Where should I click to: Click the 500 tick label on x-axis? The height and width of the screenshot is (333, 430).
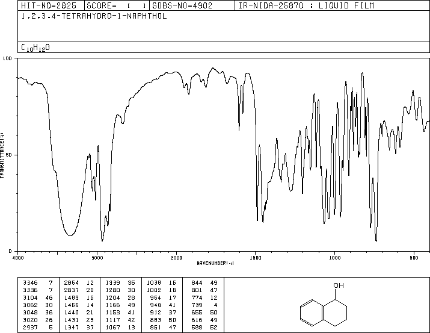pos(414,258)
